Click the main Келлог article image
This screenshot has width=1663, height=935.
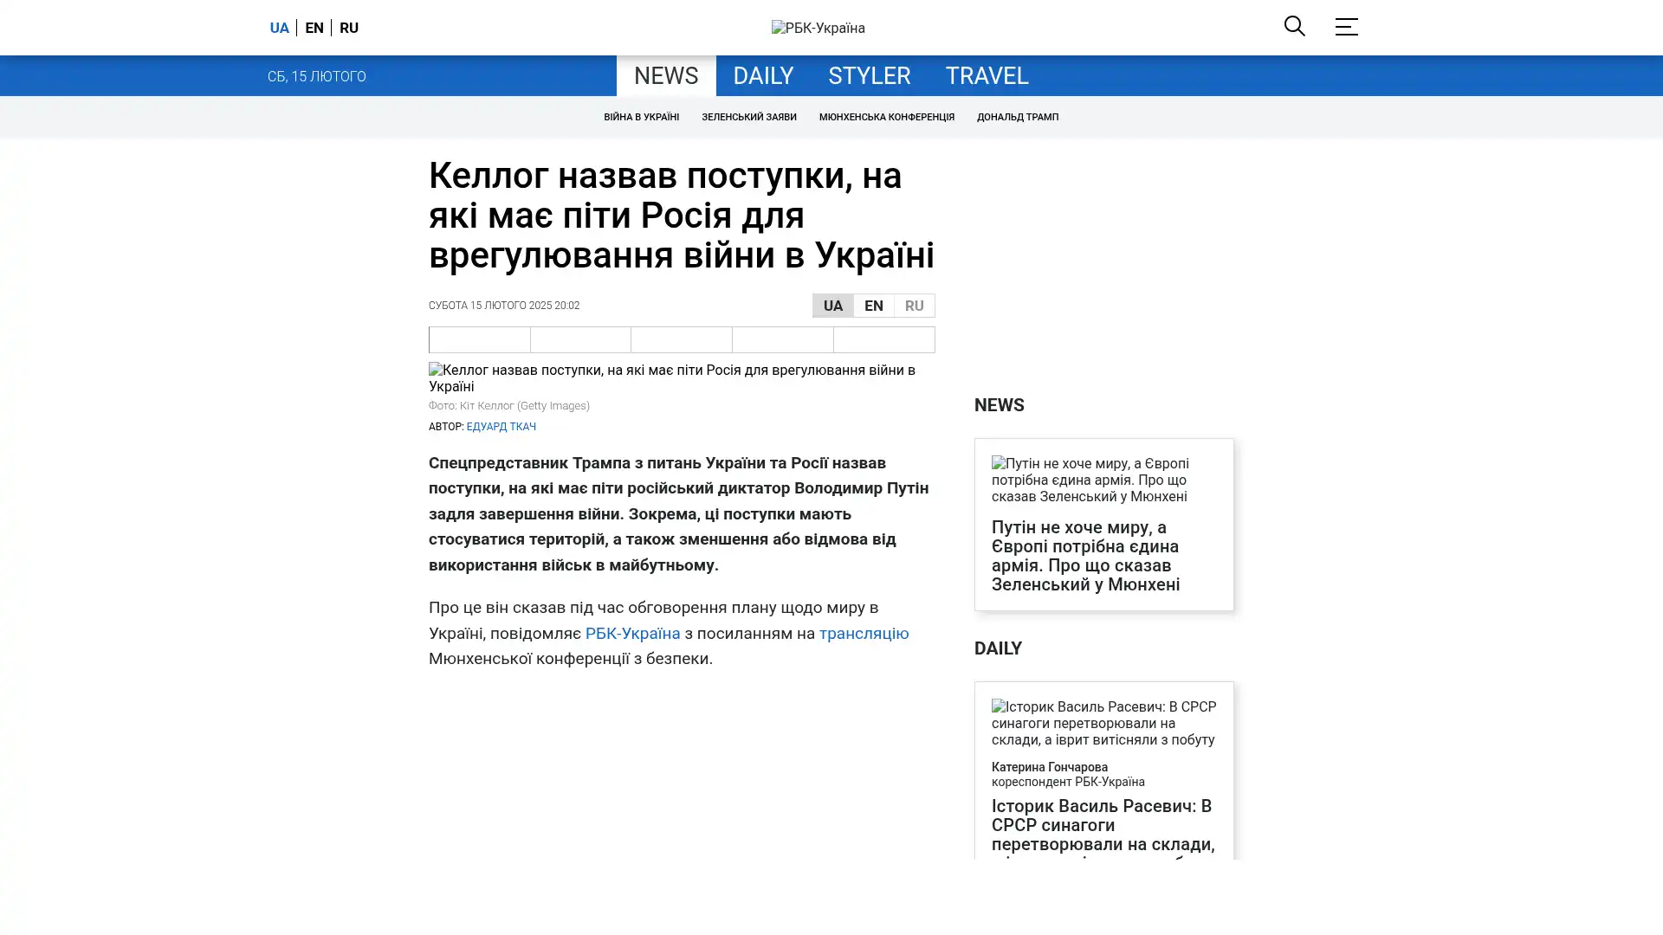click(x=681, y=378)
